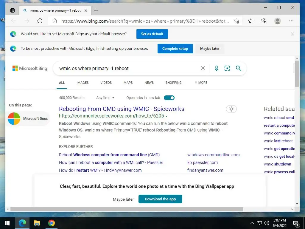Visit windows-commandline.com link
The height and width of the screenshot is (229, 305).
[213, 155]
